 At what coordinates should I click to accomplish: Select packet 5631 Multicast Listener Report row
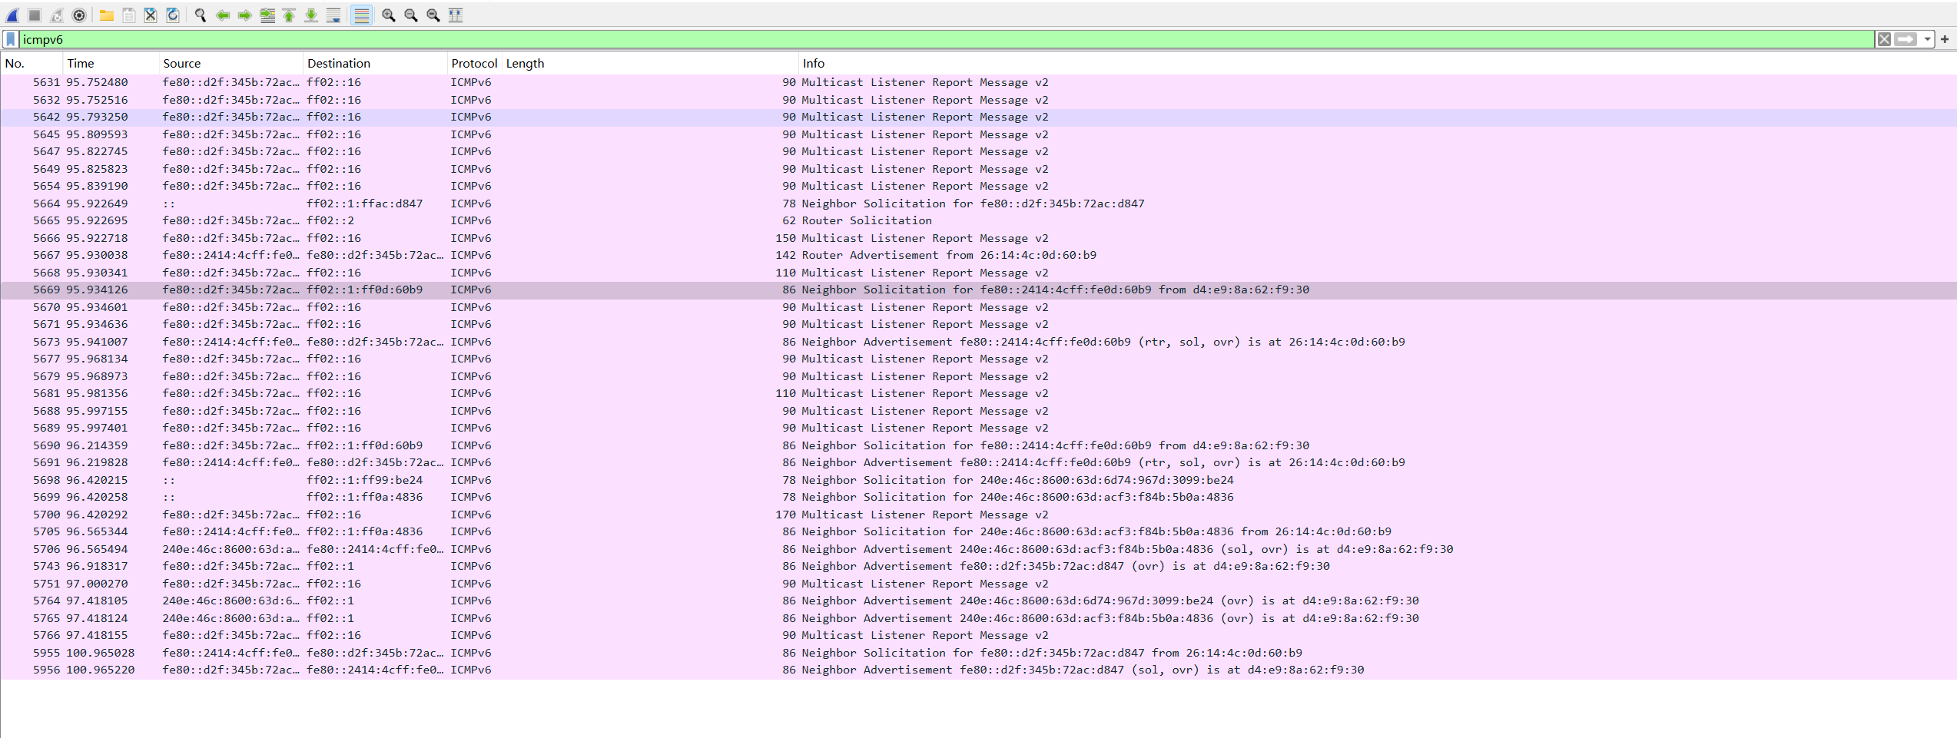tap(978, 82)
